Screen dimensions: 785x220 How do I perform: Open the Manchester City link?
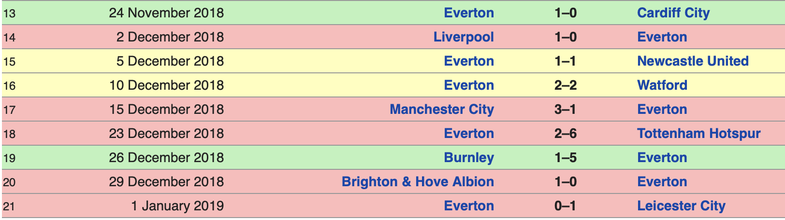tap(442, 110)
